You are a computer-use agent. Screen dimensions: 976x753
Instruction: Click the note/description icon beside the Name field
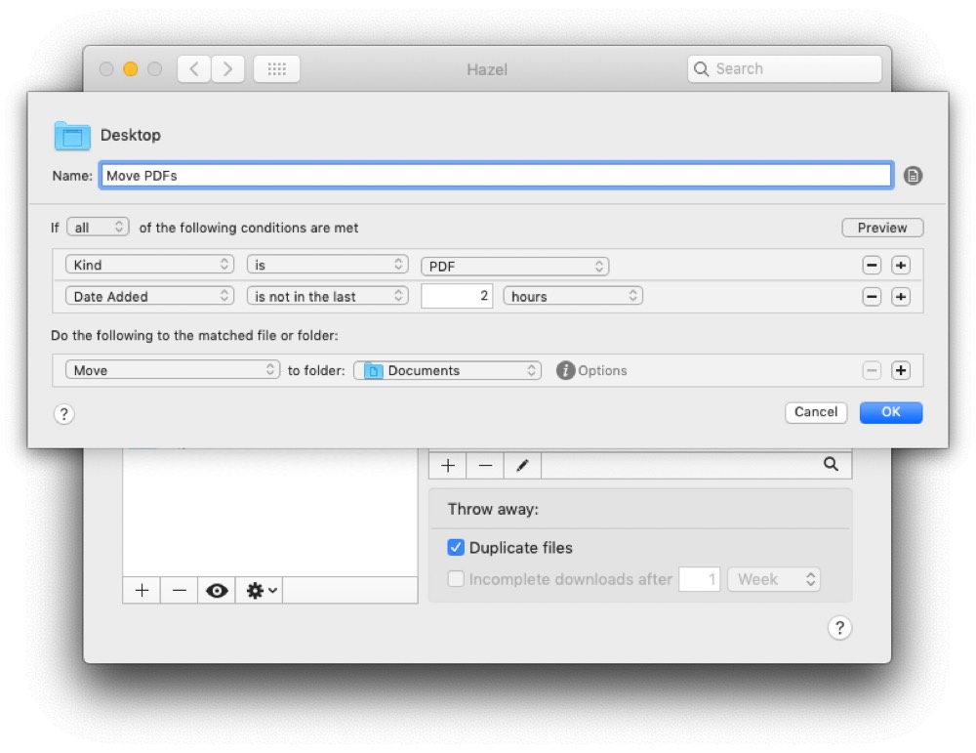(x=913, y=175)
